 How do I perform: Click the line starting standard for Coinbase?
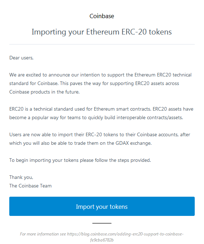94,83
